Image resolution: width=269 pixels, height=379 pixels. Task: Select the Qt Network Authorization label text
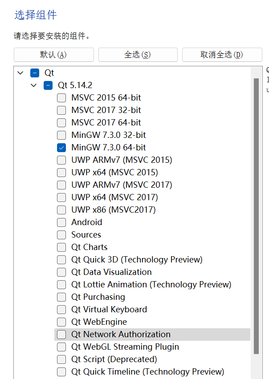pyautogui.click(x=121, y=335)
